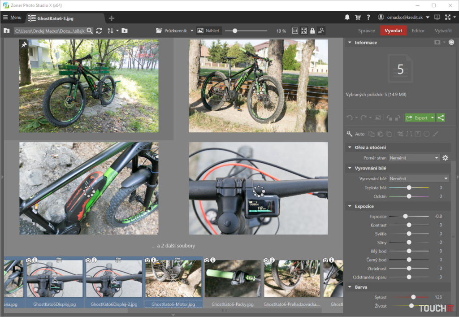Screen dimensions: 459x317
Task: Open the Menu button
Action: [12, 17]
